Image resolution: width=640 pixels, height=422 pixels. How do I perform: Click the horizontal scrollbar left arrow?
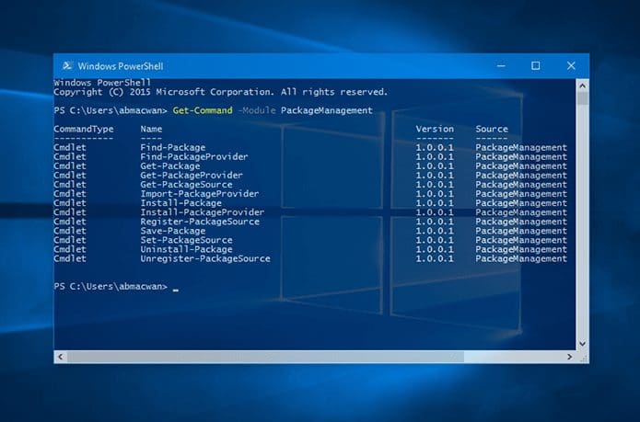coord(61,357)
